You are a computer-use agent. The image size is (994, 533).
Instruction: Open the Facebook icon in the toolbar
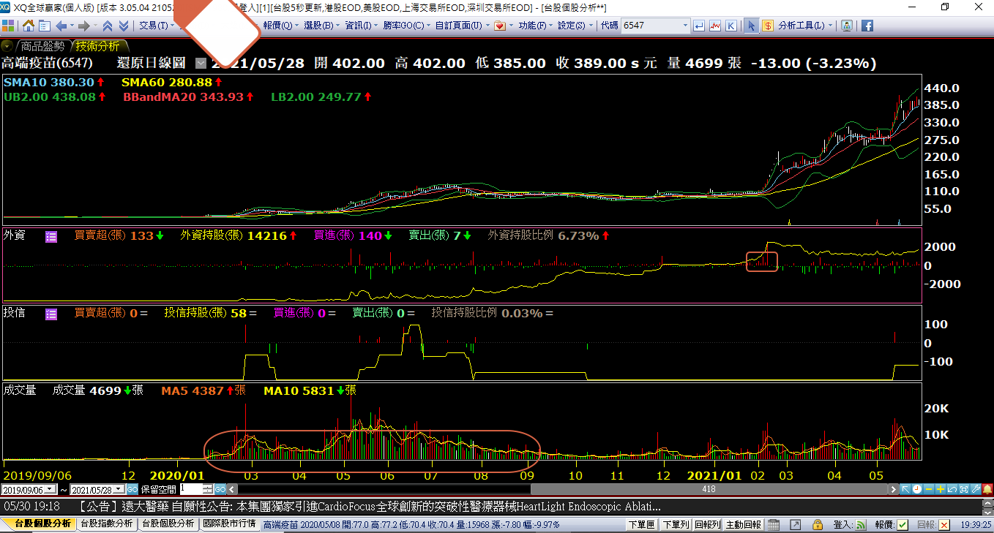pyautogui.click(x=867, y=26)
